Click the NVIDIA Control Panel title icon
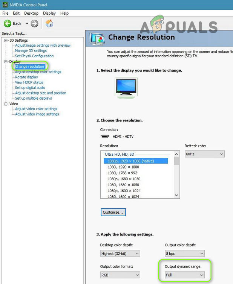This screenshot has height=284, width=233. [5, 5]
